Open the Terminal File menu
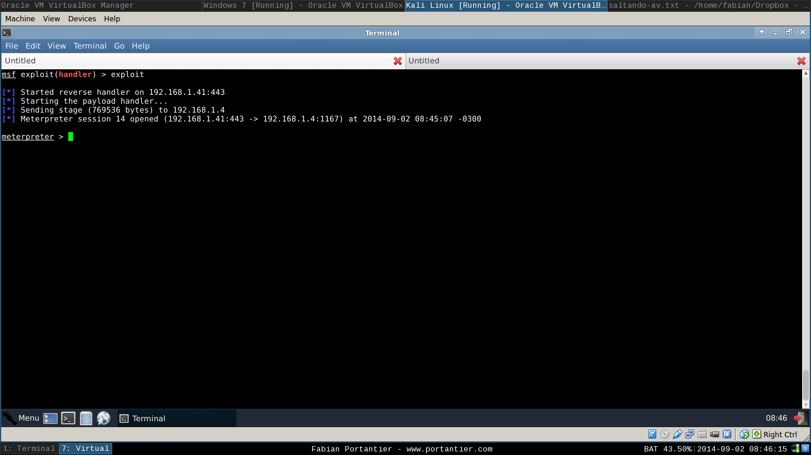Screen dimensions: 811x455 pyautogui.click(x=12, y=46)
